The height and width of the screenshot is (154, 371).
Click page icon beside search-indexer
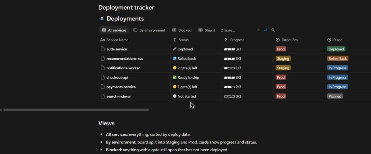point(103,96)
